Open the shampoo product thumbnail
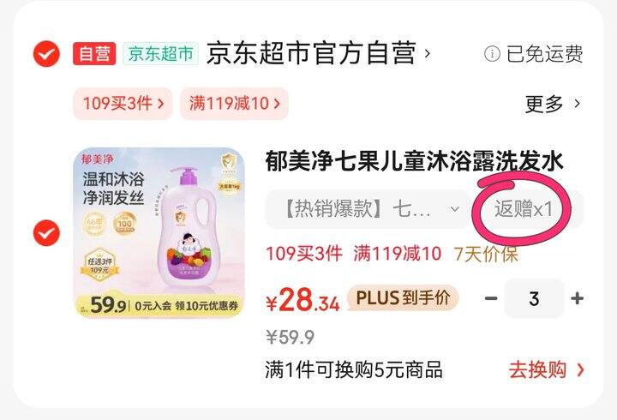 pos(159,232)
